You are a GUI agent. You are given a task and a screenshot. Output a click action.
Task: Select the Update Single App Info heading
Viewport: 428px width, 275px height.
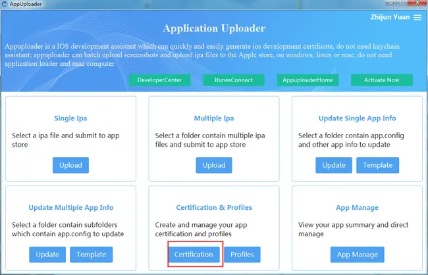pyautogui.click(x=357, y=118)
